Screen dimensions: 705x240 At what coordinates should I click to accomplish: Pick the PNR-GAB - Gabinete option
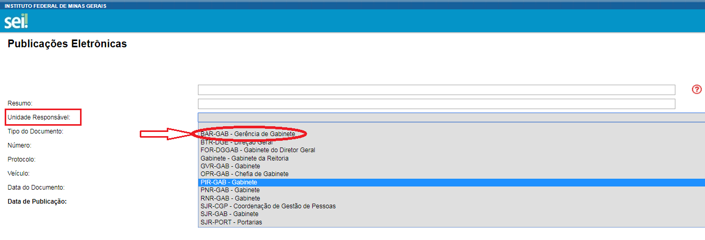tap(230, 190)
